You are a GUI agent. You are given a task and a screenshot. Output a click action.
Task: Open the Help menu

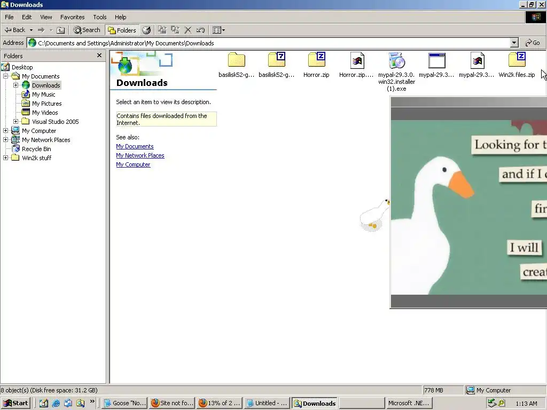pos(120,17)
